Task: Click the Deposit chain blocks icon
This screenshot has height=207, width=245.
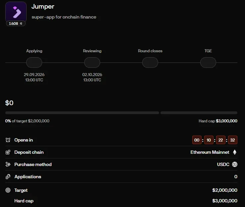Action: pyautogui.click(x=8, y=152)
